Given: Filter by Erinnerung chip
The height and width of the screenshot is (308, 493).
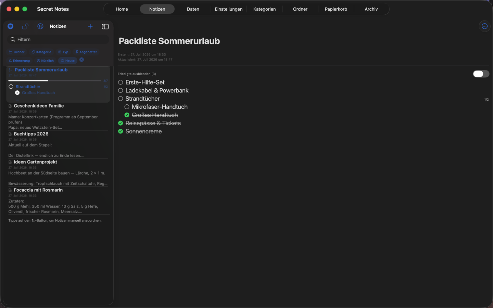Looking at the screenshot, I should [19, 61].
